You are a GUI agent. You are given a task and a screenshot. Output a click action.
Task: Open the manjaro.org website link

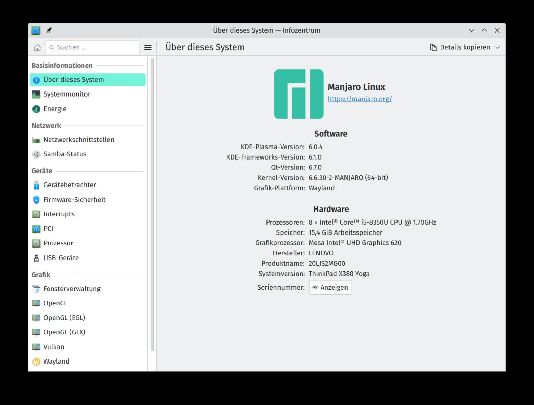click(360, 99)
